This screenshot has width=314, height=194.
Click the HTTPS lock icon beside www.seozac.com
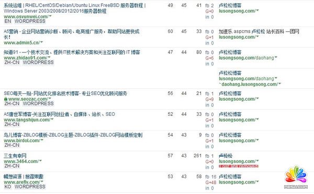pyautogui.click(x=6, y=99)
